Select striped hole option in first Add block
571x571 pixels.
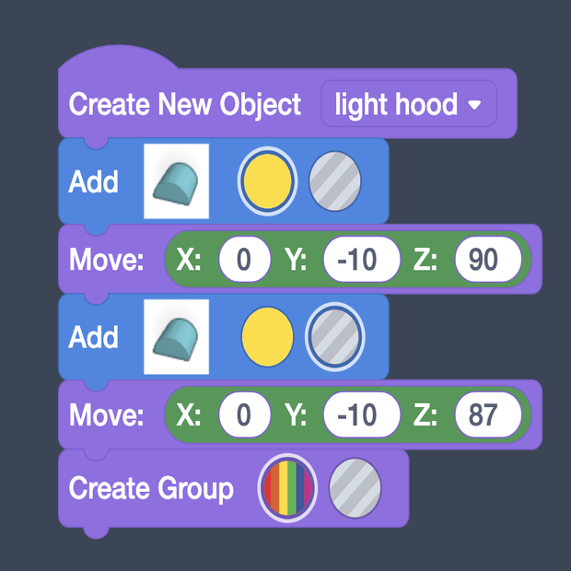click(x=334, y=181)
